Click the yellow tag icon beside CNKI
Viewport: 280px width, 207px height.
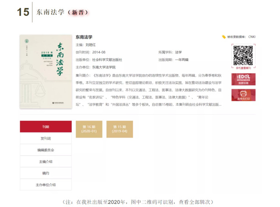[x=224, y=37]
